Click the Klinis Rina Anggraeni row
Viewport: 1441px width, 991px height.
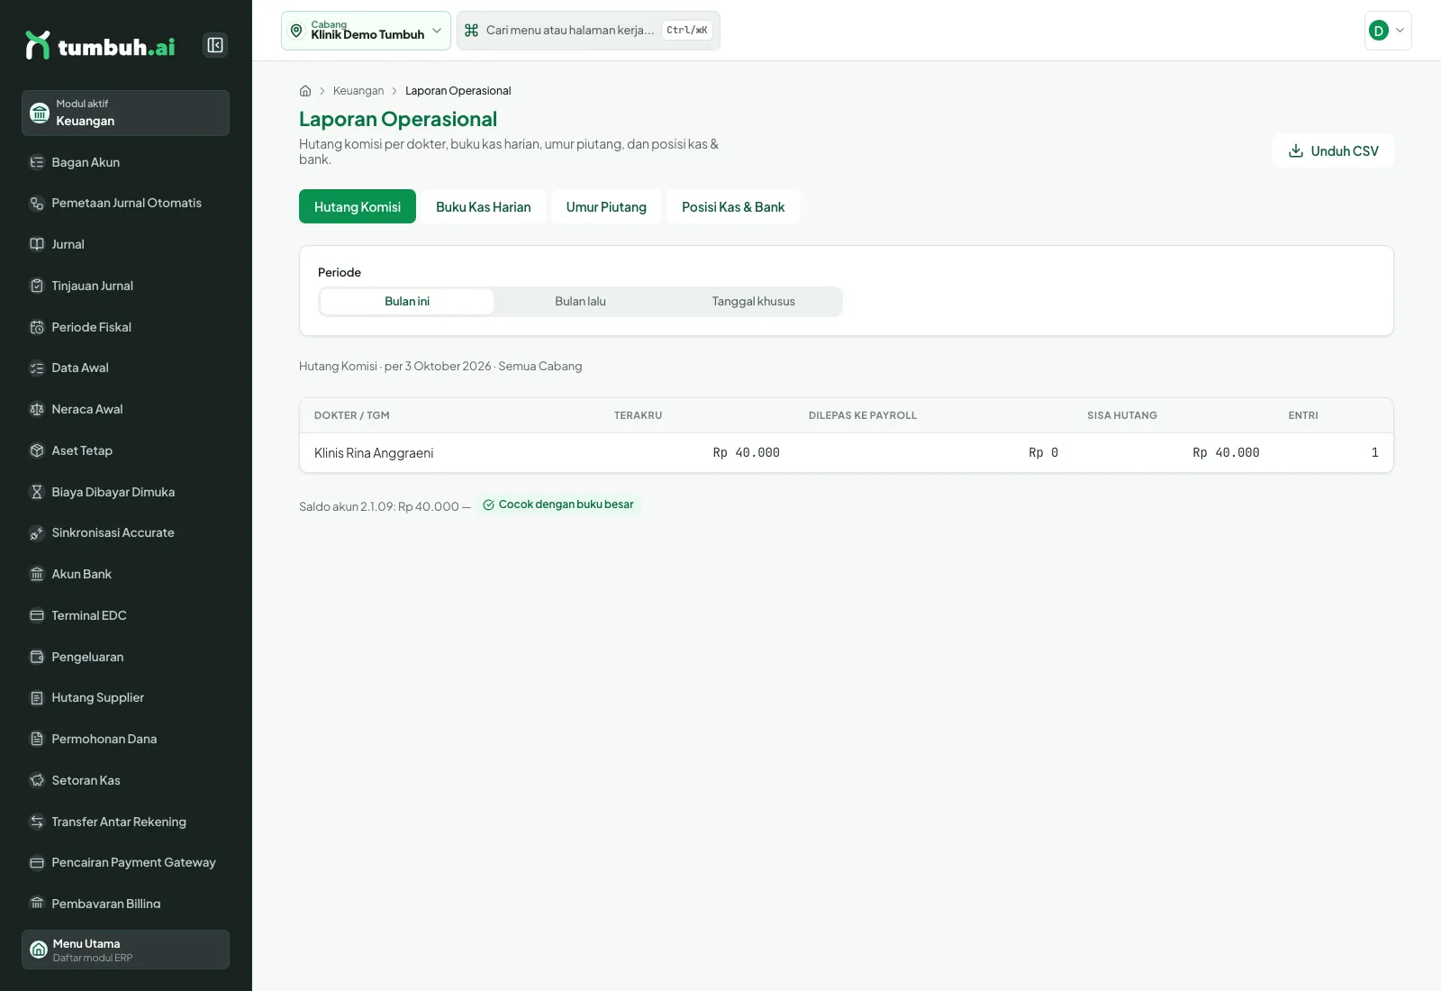click(847, 453)
